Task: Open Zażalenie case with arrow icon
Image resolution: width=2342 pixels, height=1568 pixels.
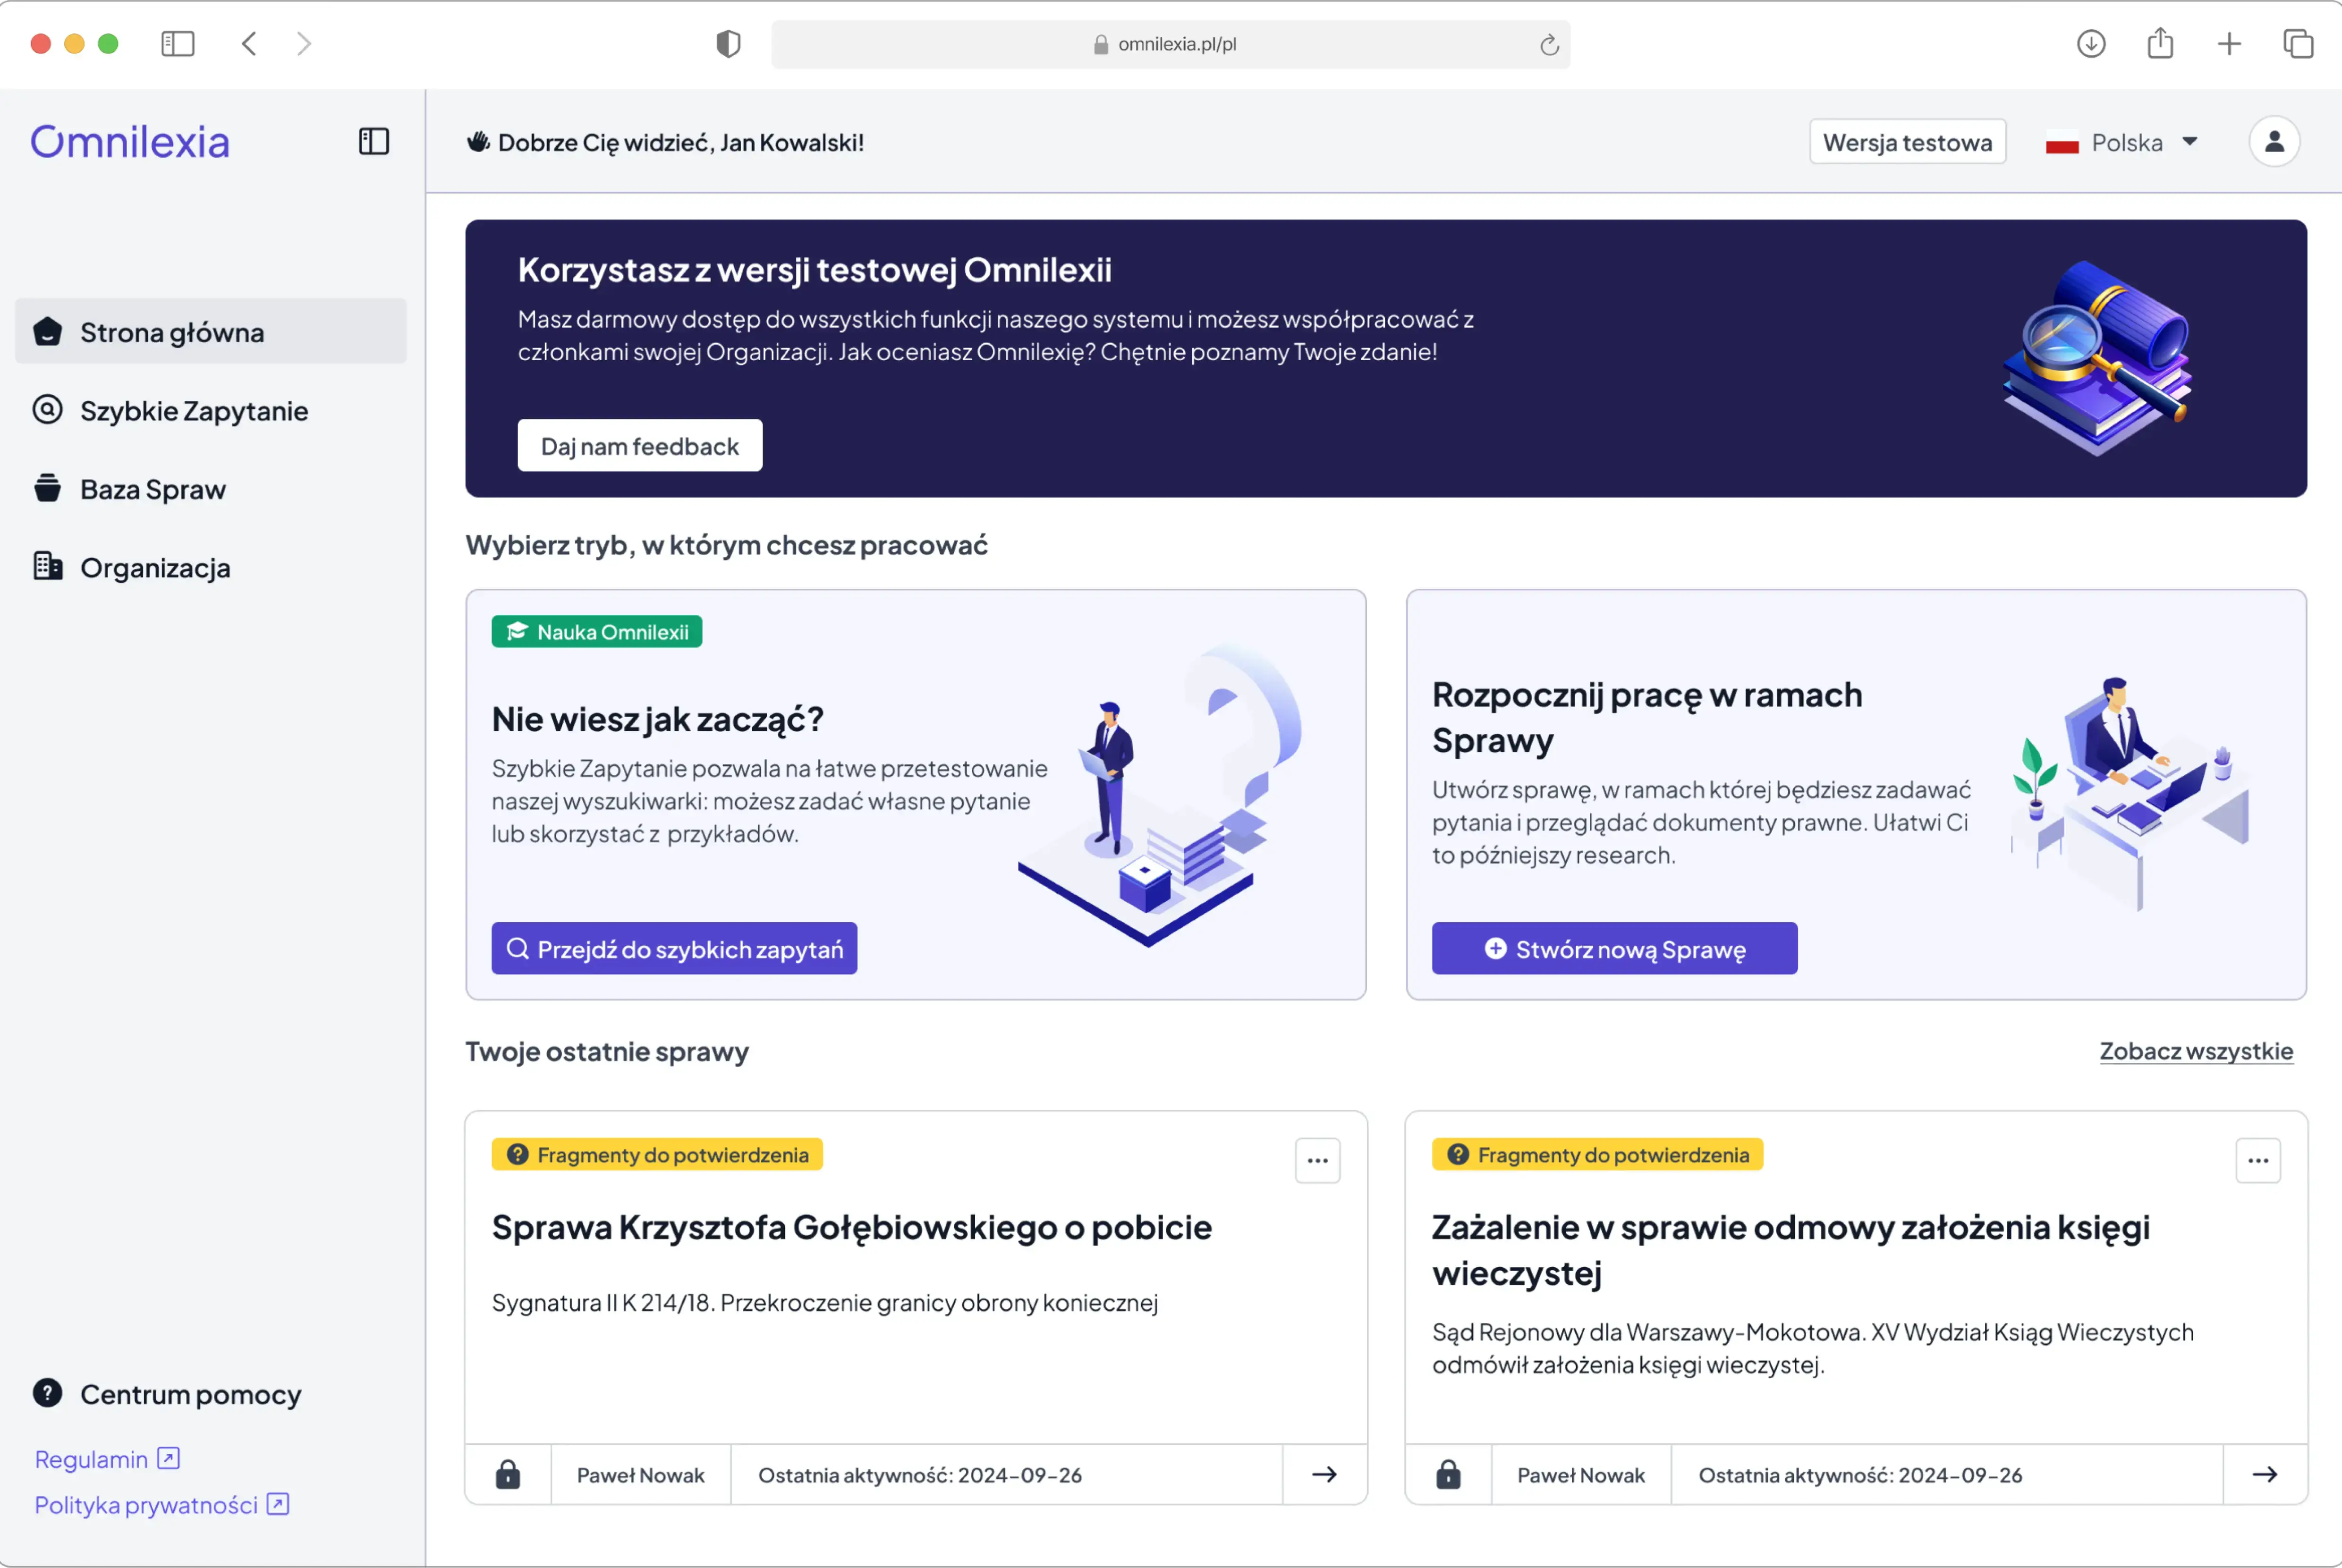Action: pos(2265,1474)
